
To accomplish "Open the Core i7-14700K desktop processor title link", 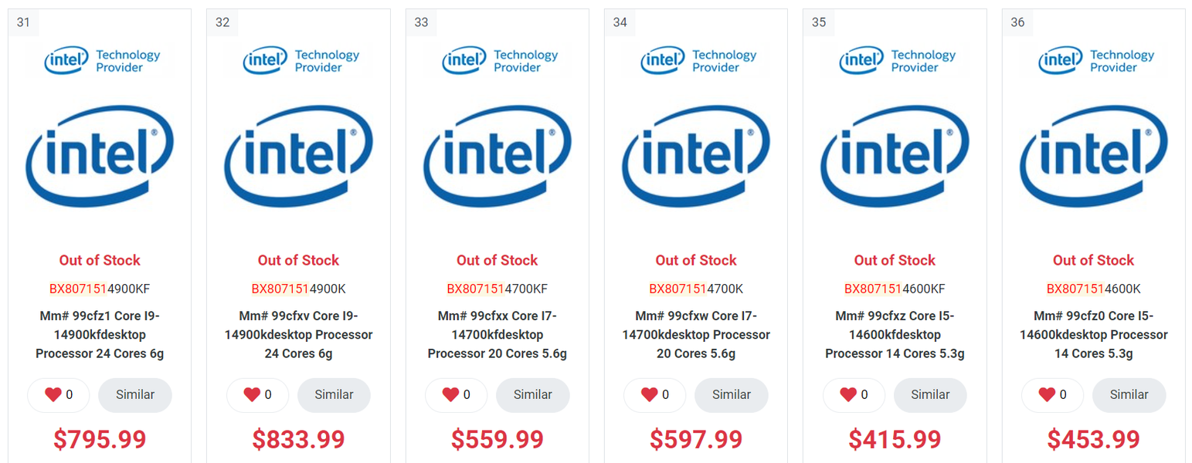I will point(696,335).
